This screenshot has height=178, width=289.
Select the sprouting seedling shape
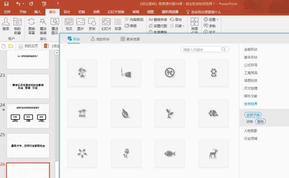[170, 113]
